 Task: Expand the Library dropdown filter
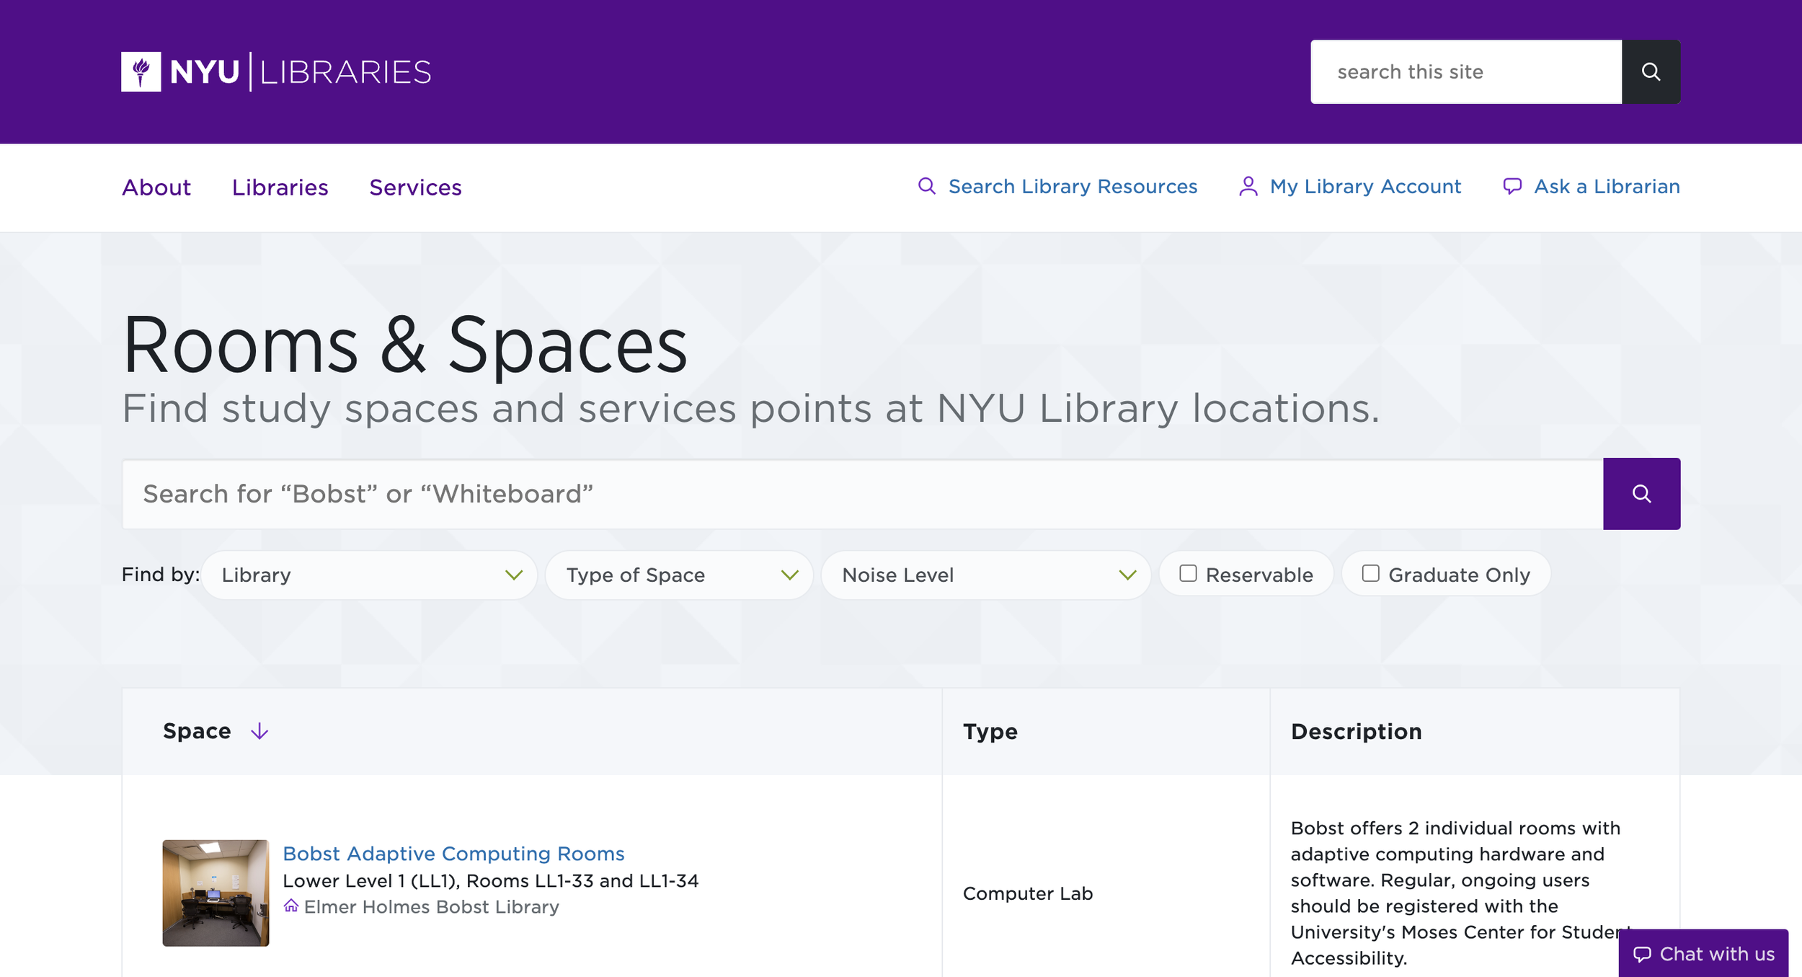[369, 575]
